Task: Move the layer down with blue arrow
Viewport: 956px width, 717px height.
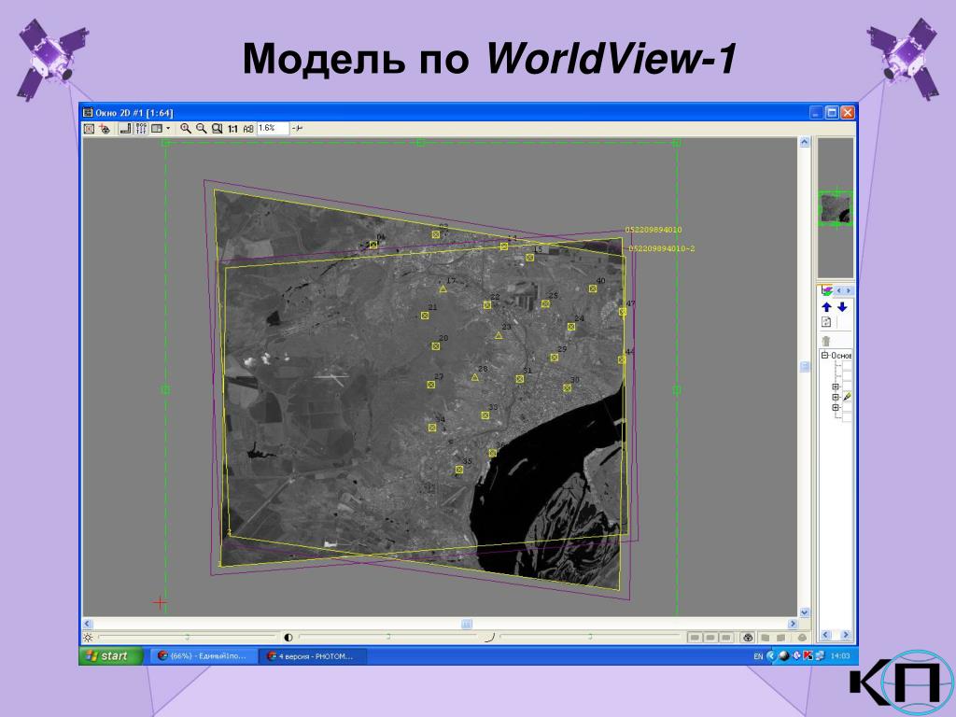Action: click(x=842, y=306)
